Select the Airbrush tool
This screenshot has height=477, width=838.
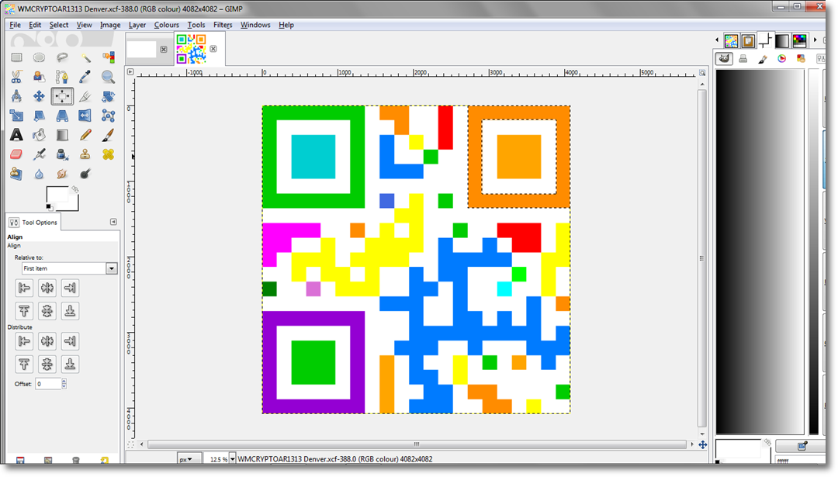click(x=39, y=154)
